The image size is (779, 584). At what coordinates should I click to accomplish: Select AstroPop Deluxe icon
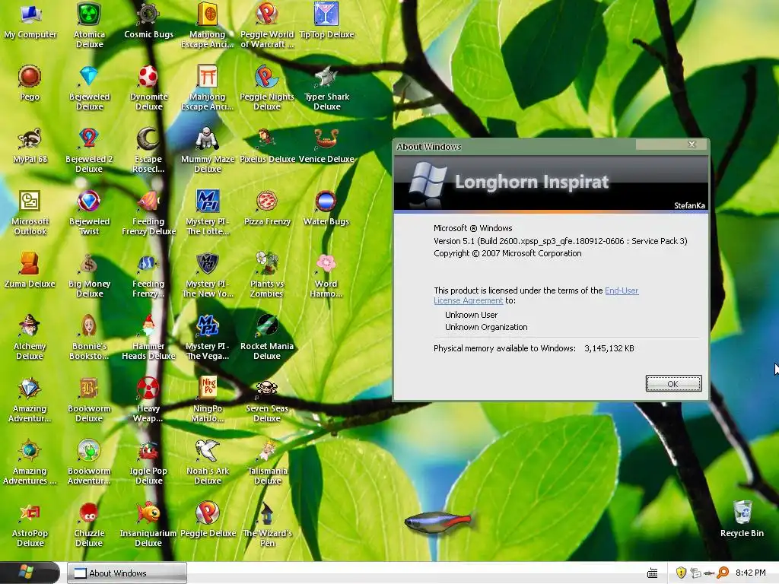[30, 525]
